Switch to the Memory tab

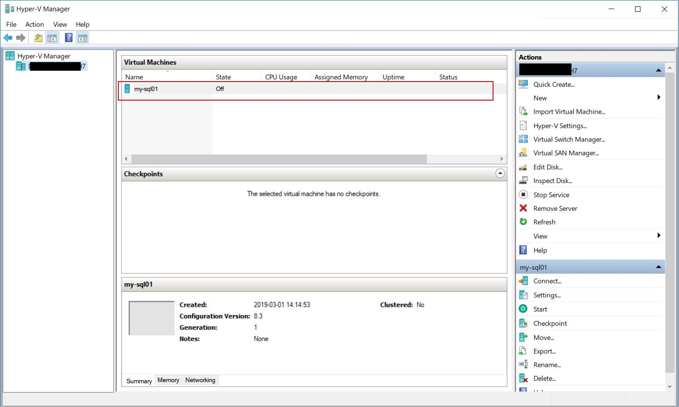(168, 380)
